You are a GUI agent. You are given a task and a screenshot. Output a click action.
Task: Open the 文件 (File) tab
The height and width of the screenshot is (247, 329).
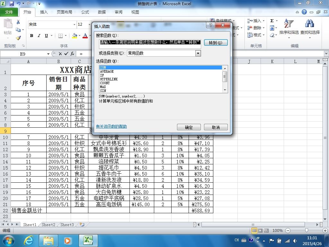[9, 12]
